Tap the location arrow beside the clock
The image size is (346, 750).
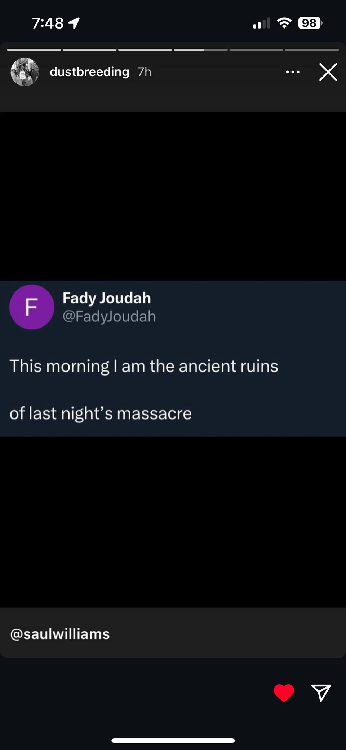(x=74, y=23)
